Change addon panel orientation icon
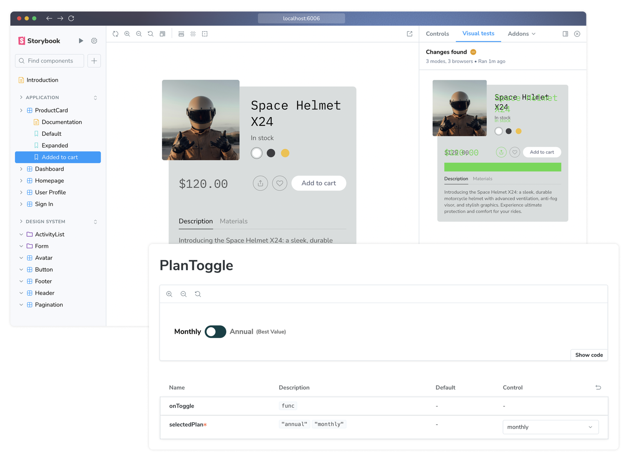The height and width of the screenshot is (461, 629). [x=565, y=34]
